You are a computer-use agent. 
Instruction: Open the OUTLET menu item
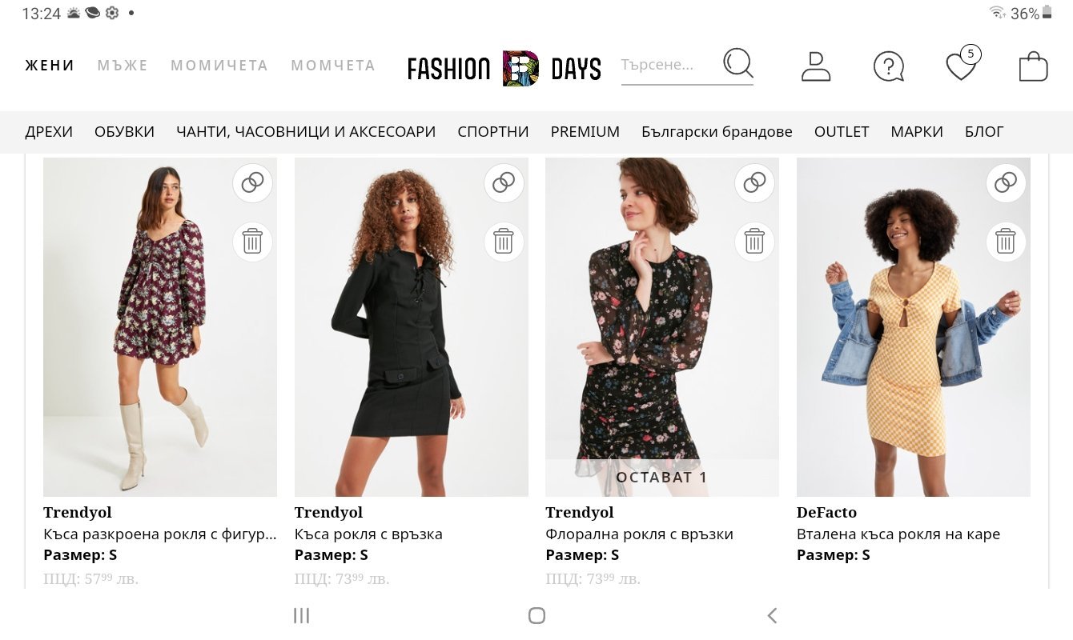841,132
